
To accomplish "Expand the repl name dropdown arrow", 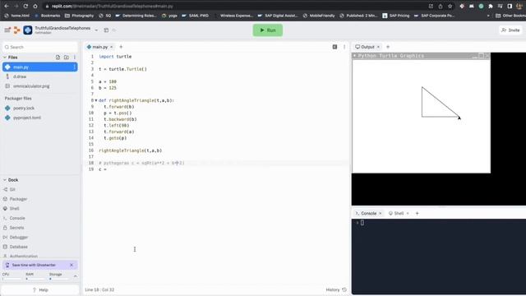I will pos(96,30).
